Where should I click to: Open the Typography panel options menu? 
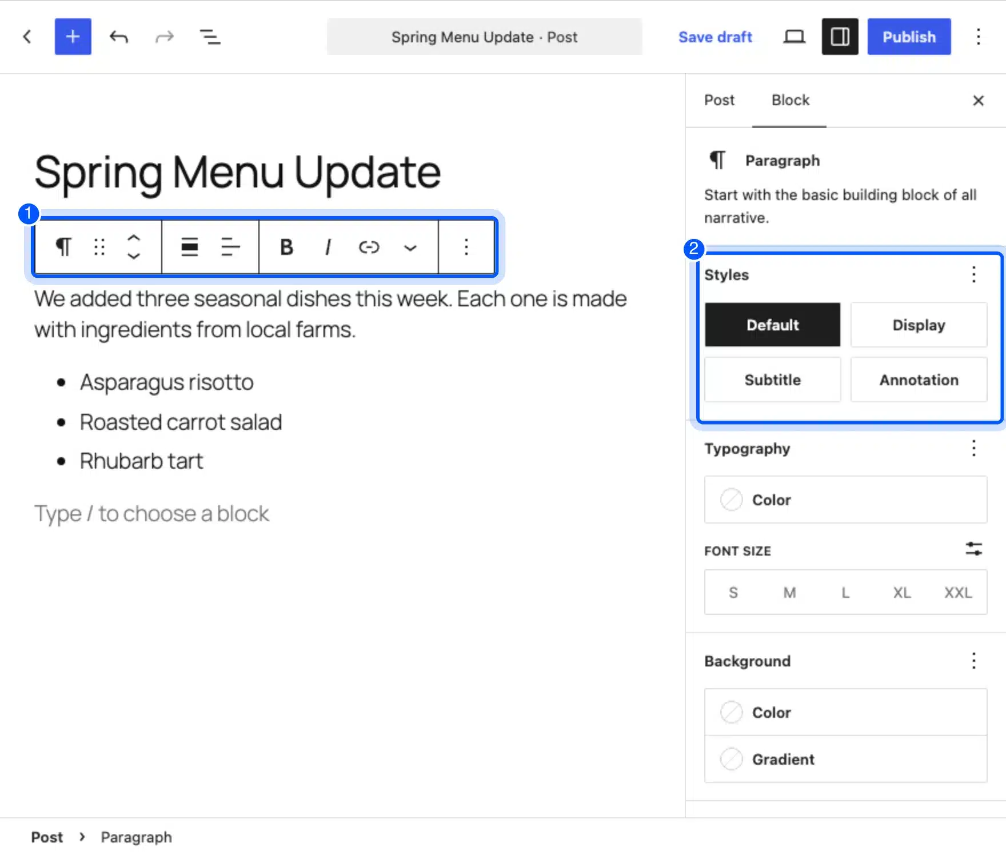point(973,448)
